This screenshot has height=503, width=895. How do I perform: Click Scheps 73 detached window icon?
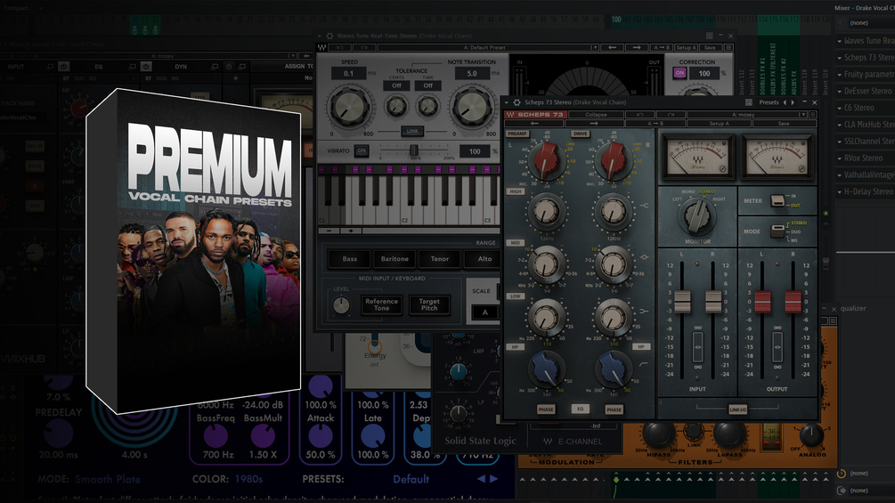tap(749, 102)
